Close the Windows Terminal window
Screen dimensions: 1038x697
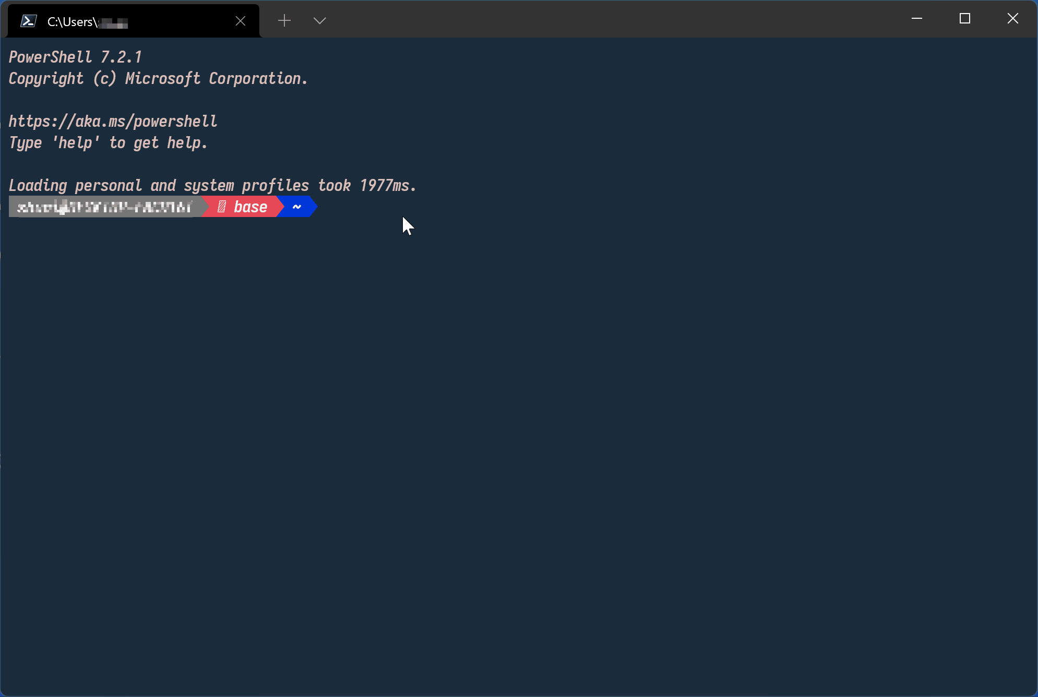pyautogui.click(x=1012, y=19)
